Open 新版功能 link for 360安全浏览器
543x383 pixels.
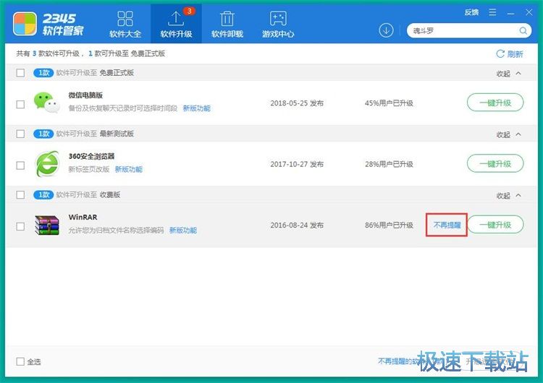[x=129, y=169]
